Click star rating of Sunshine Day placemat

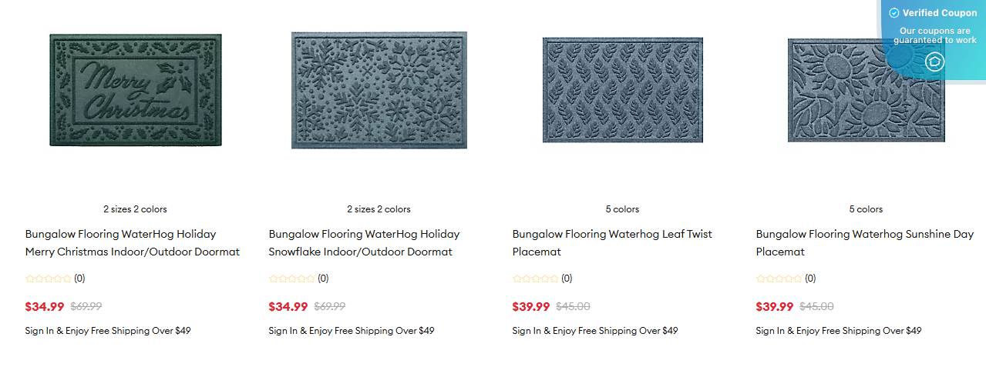779,279
